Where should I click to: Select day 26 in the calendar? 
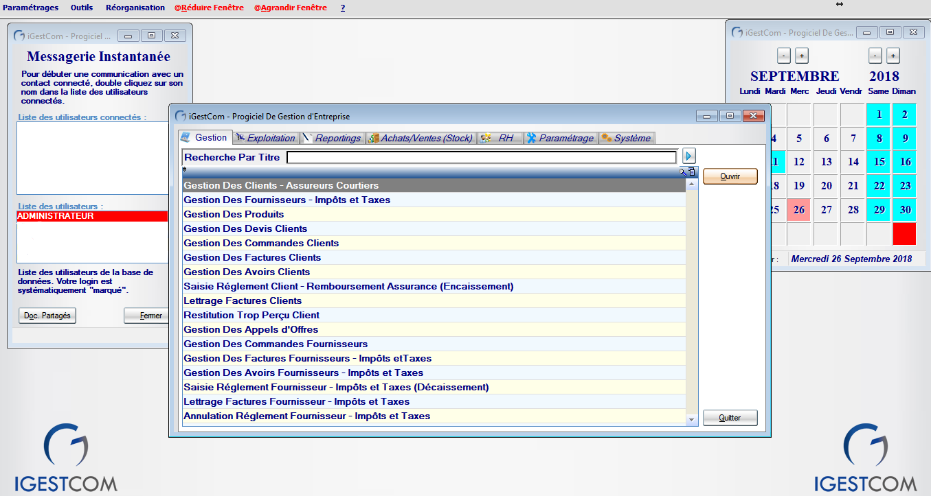click(x=799, y=210)
